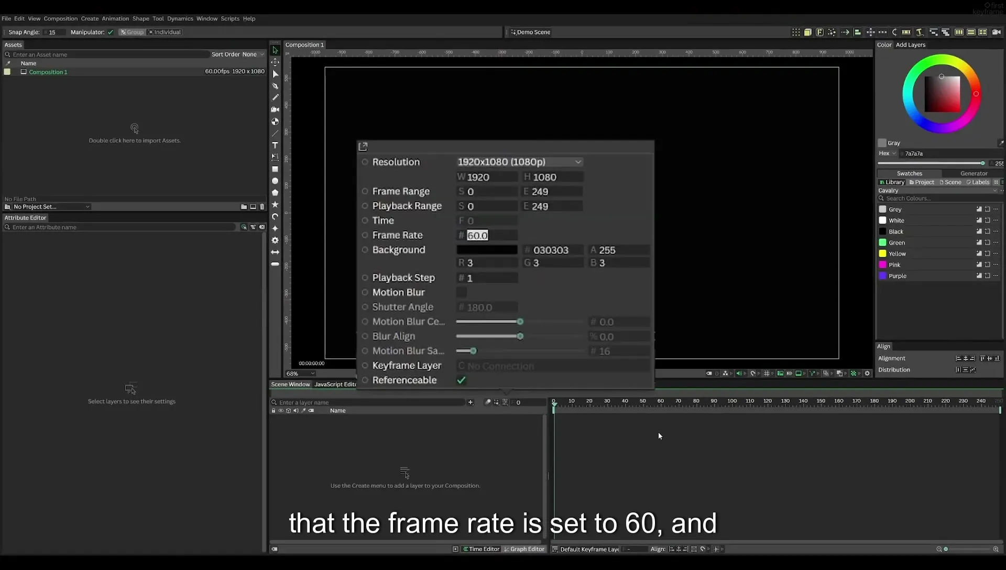Viewport: 1006px width, 570px height.
Task: Click the Frame Rate value field
Action: click(x=487, y=235)
